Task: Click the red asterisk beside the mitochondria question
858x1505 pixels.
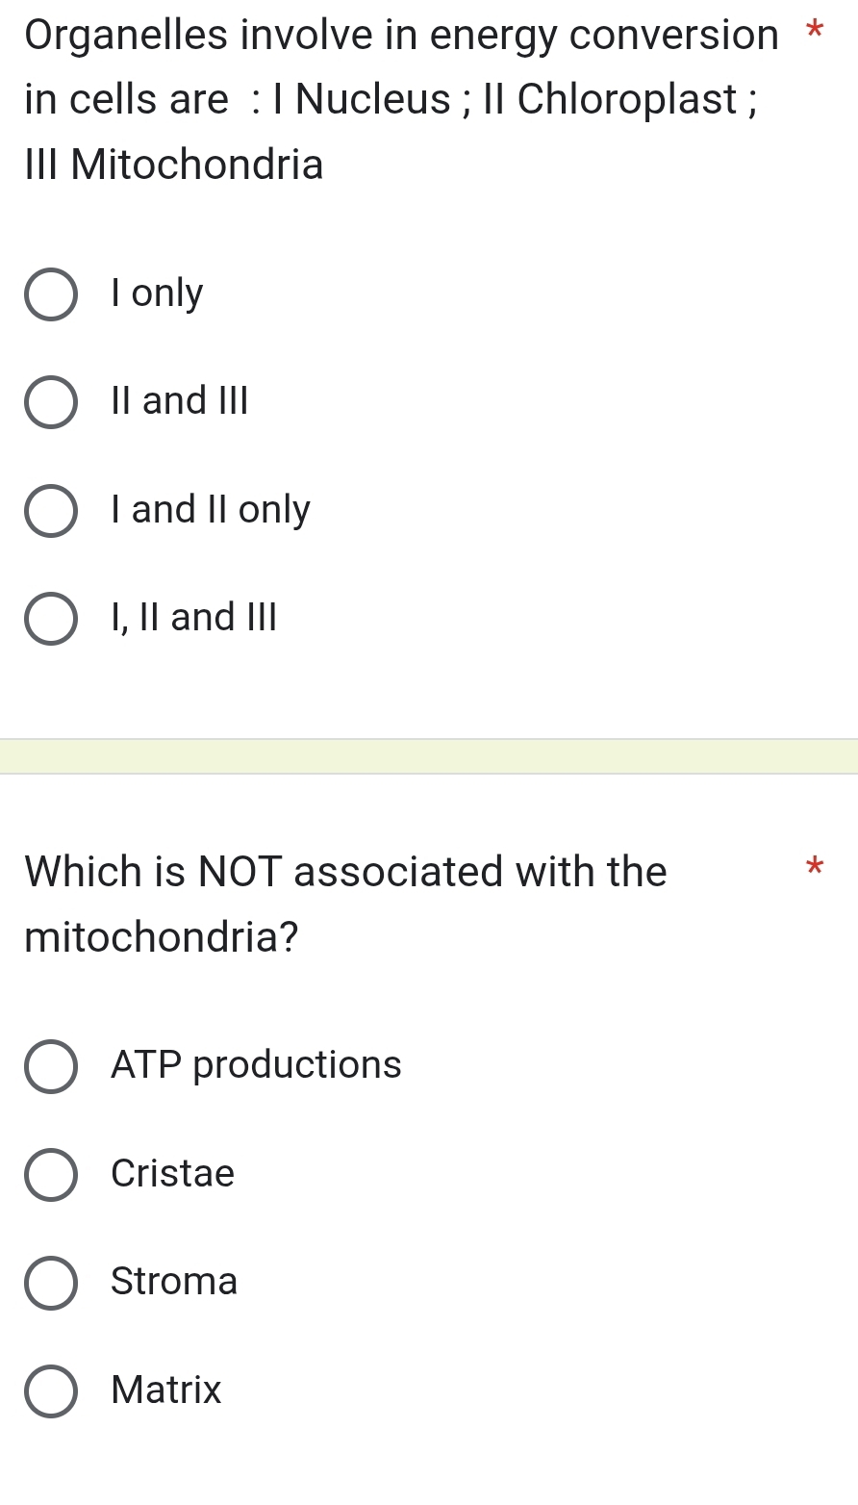Action: point(815,867)
